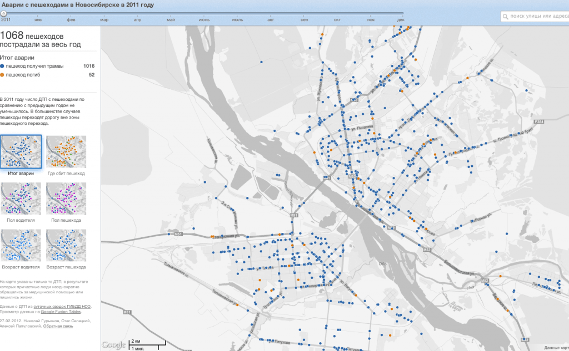Click the search magnifier icon

506,17
